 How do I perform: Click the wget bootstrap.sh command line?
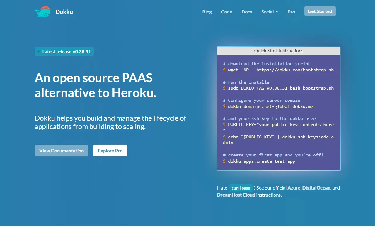point(278,70)
